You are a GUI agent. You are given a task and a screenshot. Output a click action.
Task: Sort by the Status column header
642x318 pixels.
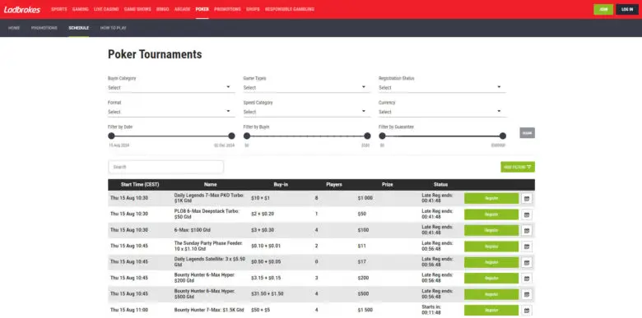click(441, 185)
